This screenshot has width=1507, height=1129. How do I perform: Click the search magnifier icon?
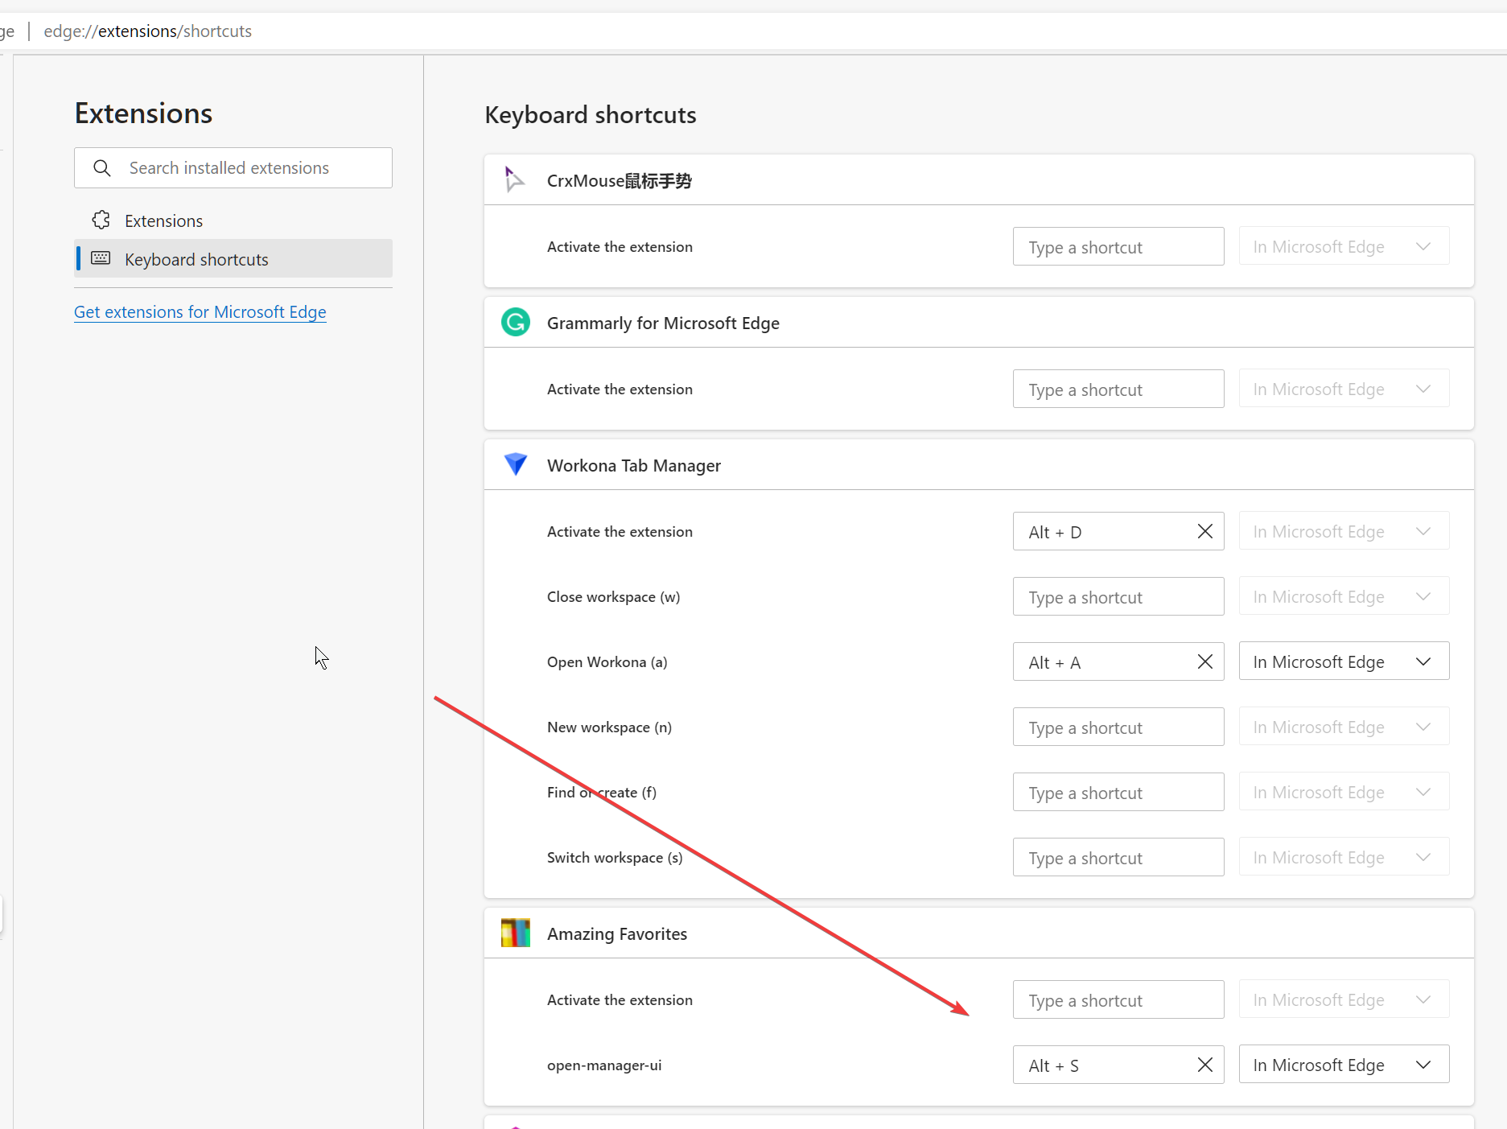[102, 168]
